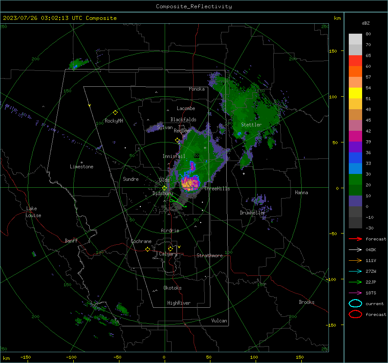Screen dimensions: 388x363
Task: Click the Banff city label
Action: (71, 240)
